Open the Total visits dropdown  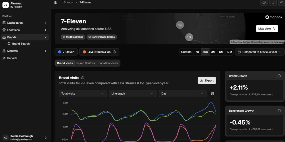(x=82, y=94)
